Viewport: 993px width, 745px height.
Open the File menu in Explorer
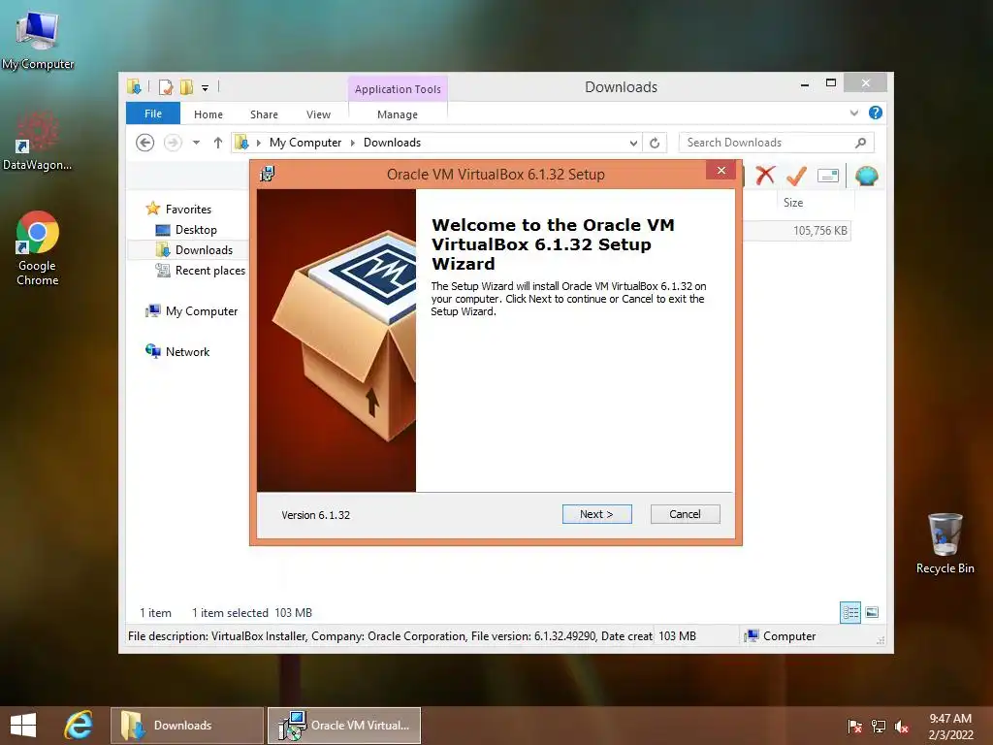coord(152,113)
